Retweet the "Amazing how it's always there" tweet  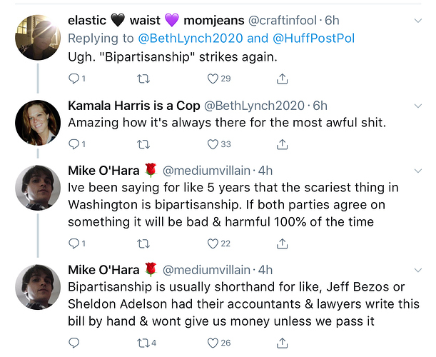pos(143,144)
